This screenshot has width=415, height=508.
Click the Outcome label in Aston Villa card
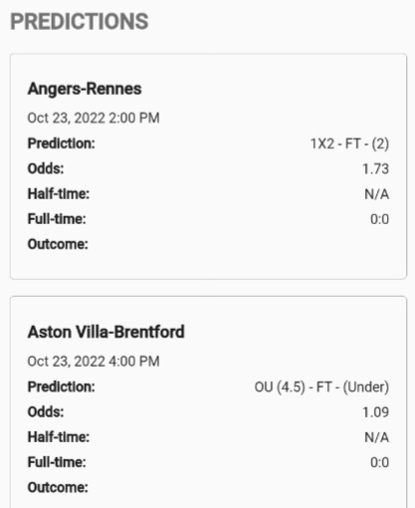pos(58,488)
